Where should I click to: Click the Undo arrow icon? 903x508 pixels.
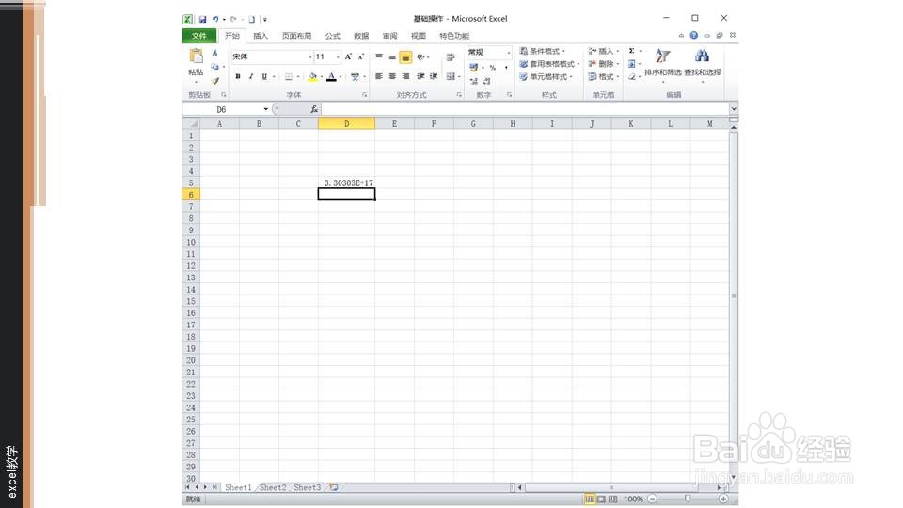pyautogui.click(x=215, y=19)
